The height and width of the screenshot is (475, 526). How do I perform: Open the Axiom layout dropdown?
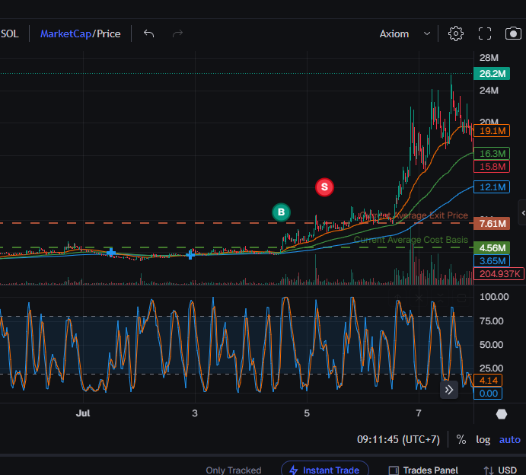pos(405,34)
